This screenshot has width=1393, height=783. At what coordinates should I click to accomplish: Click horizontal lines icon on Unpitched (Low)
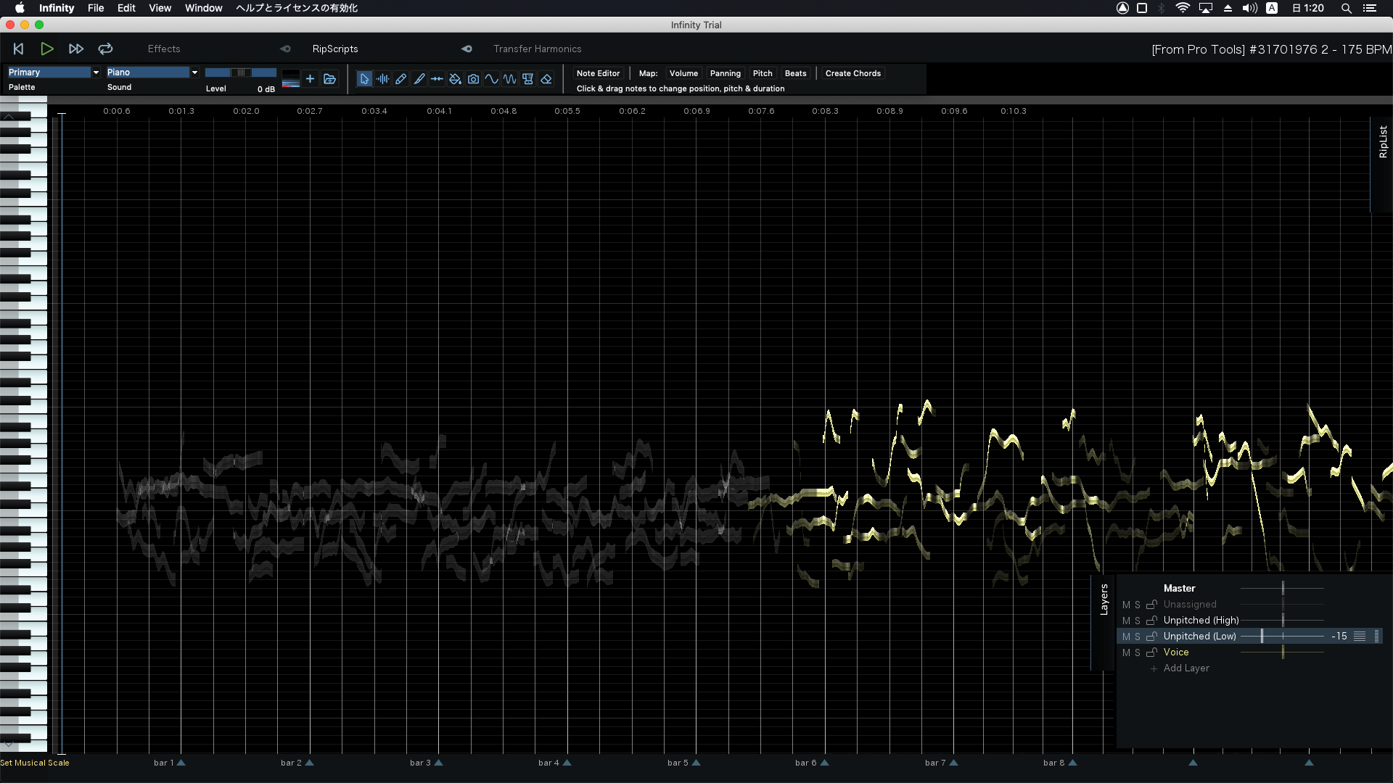click(x=1360, y=636)
